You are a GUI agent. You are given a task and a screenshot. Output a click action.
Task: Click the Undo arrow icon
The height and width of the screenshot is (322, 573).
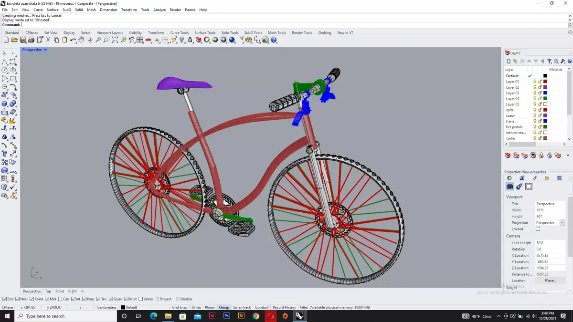point(73,40)
